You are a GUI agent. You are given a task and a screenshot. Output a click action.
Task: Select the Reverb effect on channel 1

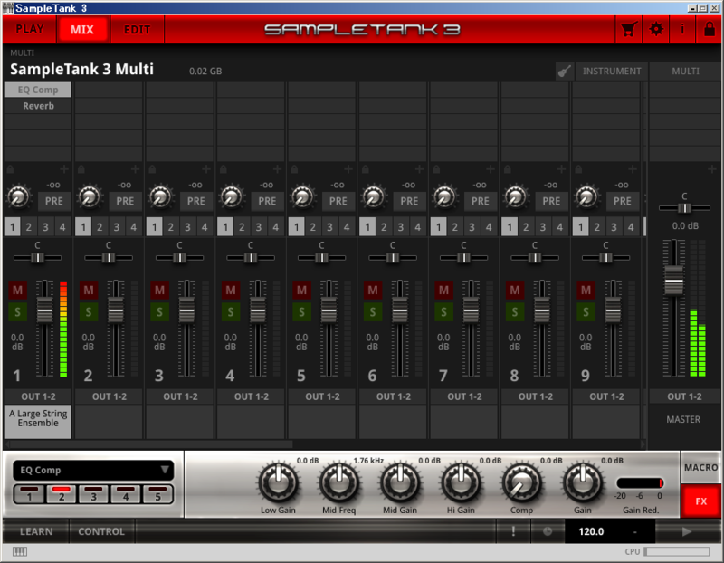(x=38, y=106)
